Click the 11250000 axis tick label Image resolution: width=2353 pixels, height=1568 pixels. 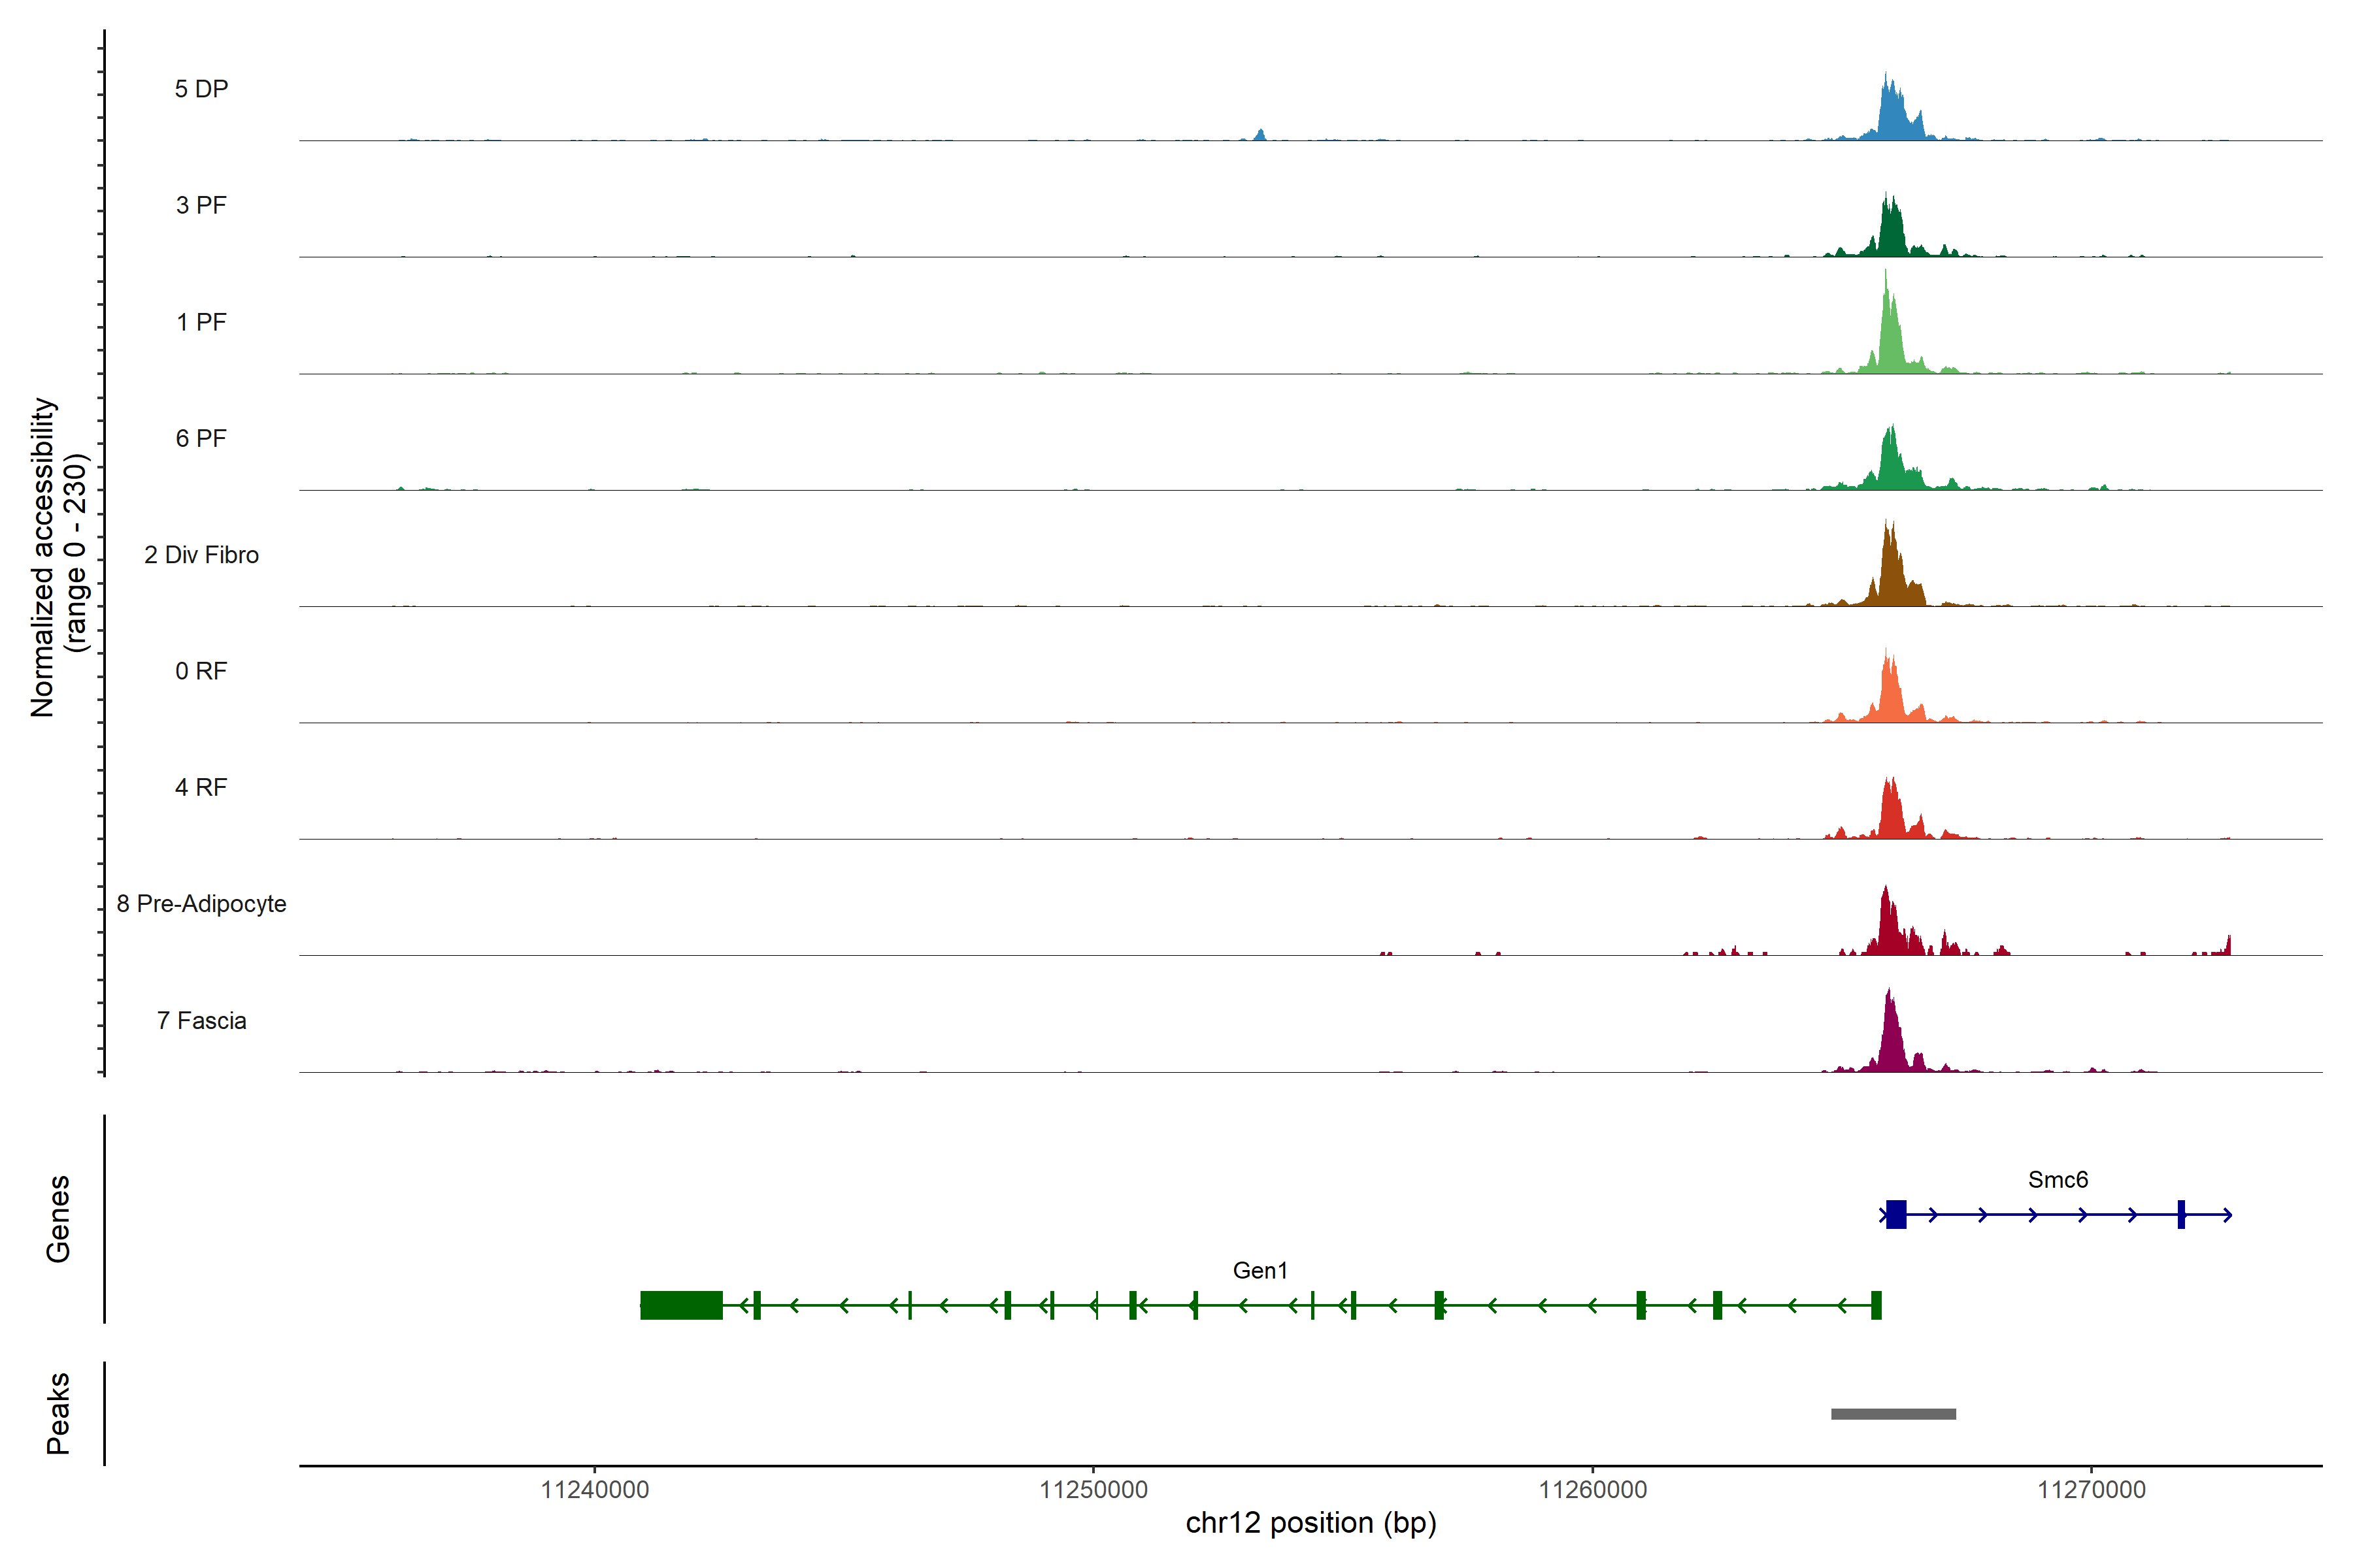[1093, 1490]
